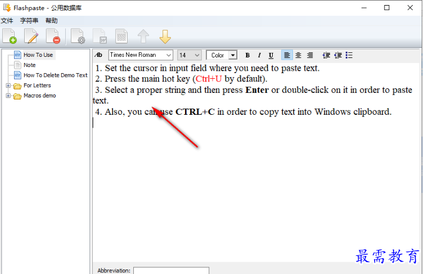The width and height of the screenshot is (424, 274).
Task: Open the 文件 menu
Action: (7, 21)
